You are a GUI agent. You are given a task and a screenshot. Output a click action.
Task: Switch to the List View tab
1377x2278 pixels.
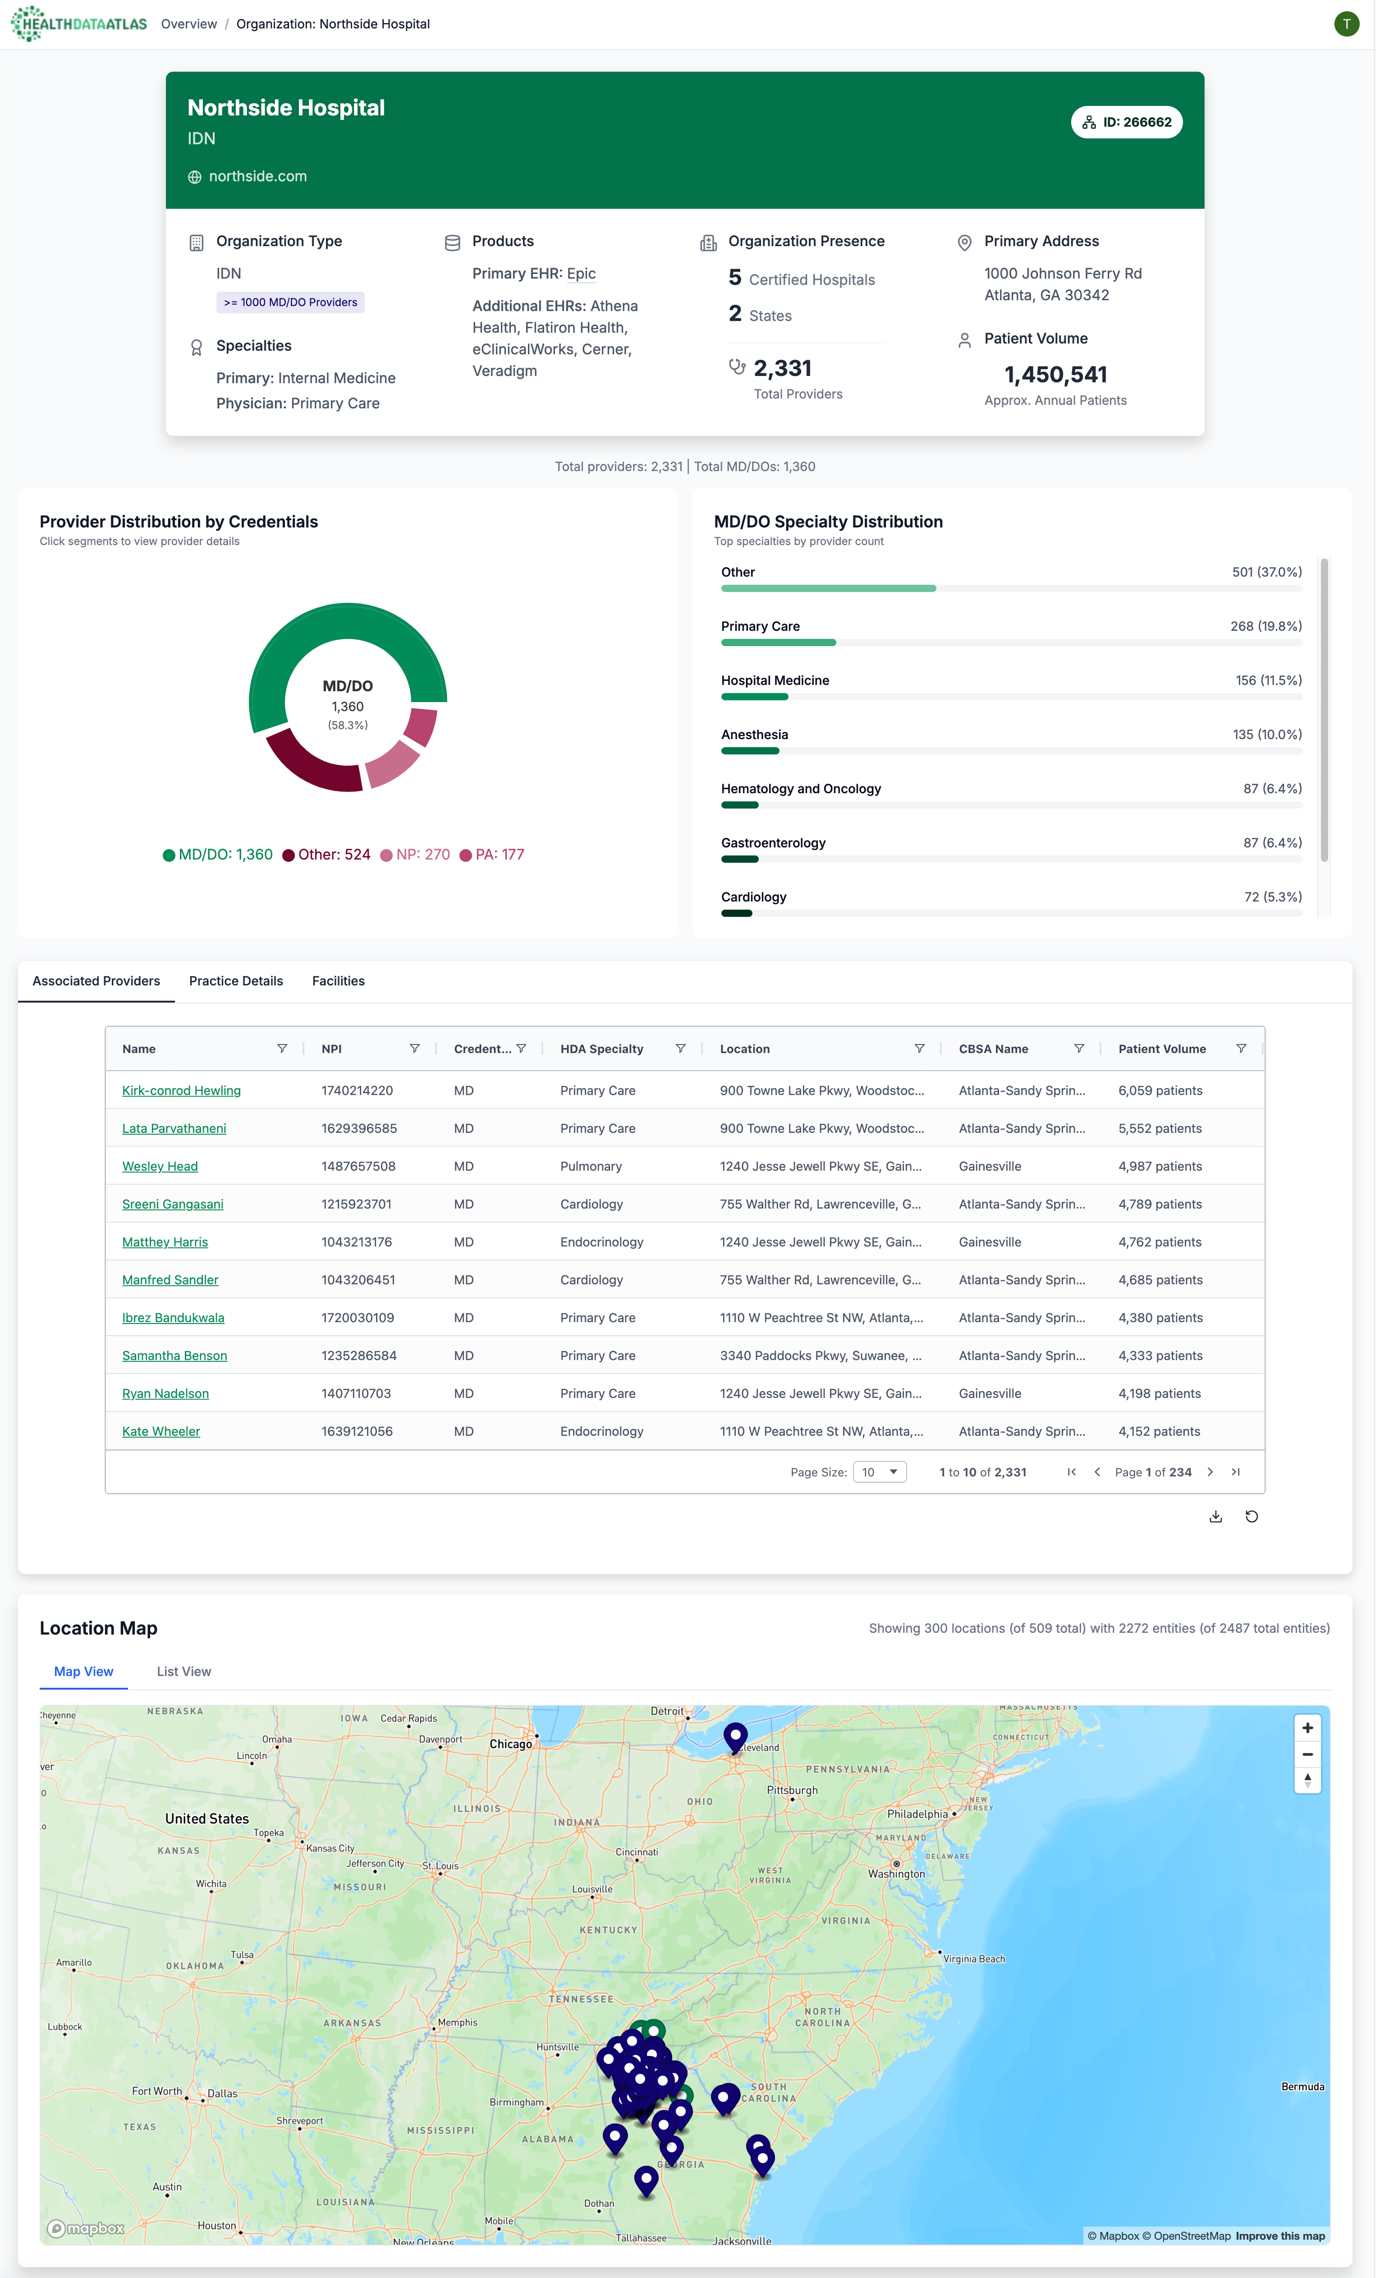(183, 1672)
